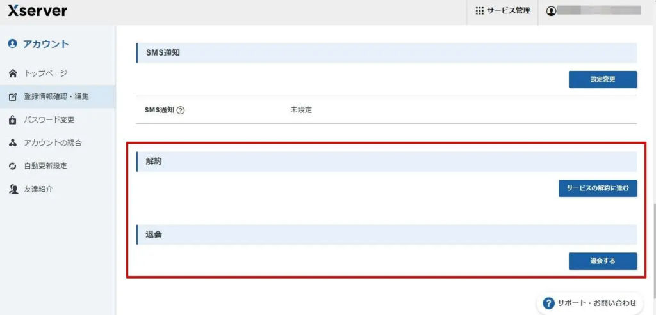Click the merge icon beside アカウントの統合
This screenshot has width=656, height=315.
pyautogui.click(x=13, y=143)
